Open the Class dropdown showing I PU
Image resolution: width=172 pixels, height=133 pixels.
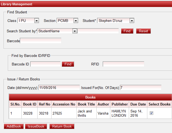(28, 21)
